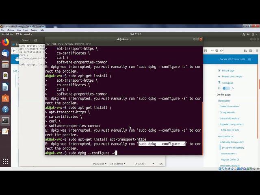Viewport: 260px width, 195px height.
Task: Open Firefox library icon
Action: [245, 51]
